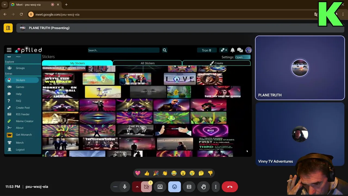Screen dimensions: 348x196
Task: Click Get Monarch crown link
Action: [24, 135]
